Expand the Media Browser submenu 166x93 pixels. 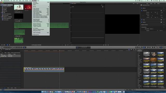[x=41, y=19]
